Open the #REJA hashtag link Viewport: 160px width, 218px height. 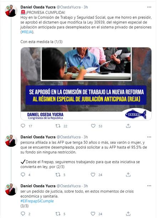coord(27,32)
